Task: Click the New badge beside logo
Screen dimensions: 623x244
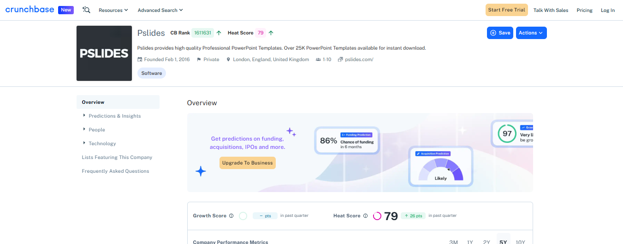Action: coord(66,10)
